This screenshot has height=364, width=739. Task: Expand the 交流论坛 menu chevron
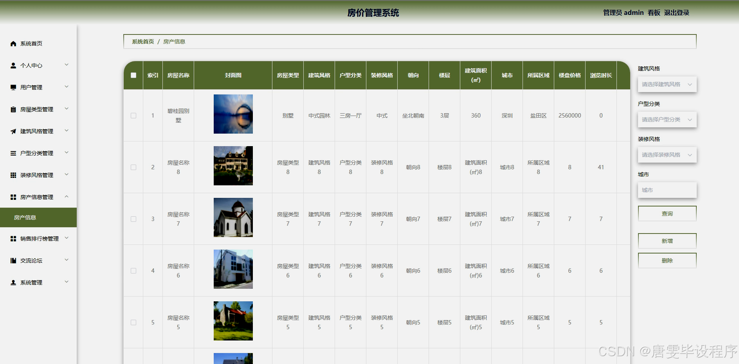(67, 260)
